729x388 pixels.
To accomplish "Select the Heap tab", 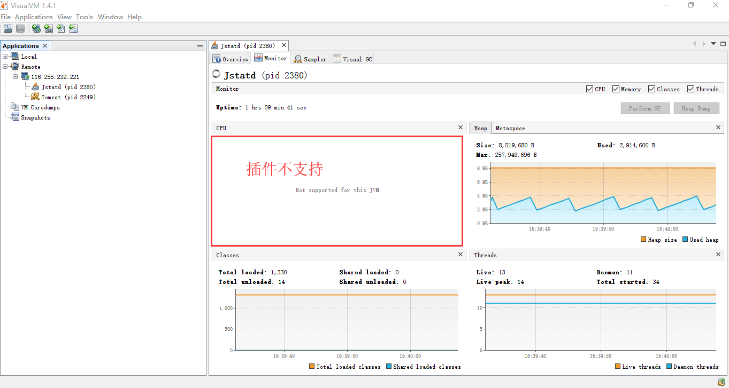I will (x=480, y=128).
